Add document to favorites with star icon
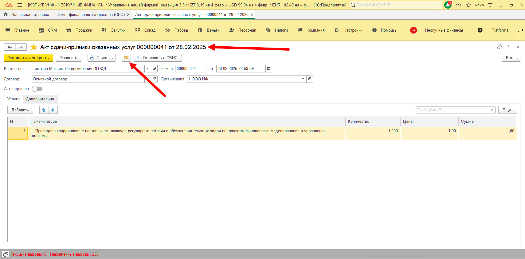Image resolution: width=525 pixels, height=259 pixels. click(34, 47)
